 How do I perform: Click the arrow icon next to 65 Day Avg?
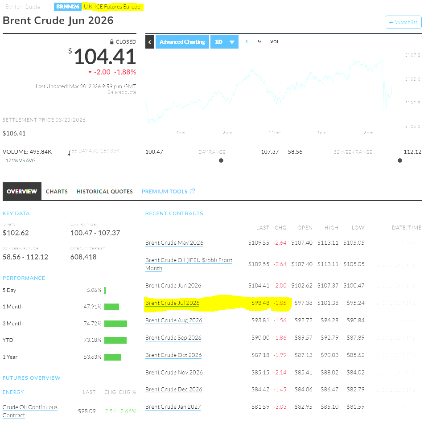coord(69,153)
